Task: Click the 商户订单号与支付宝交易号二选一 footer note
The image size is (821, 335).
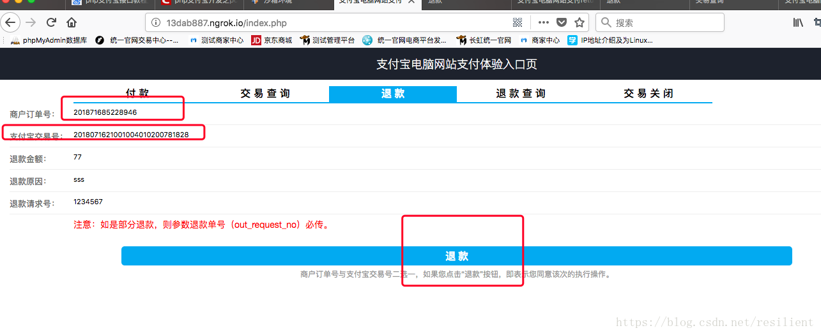Action: click(x=456, y=274)
